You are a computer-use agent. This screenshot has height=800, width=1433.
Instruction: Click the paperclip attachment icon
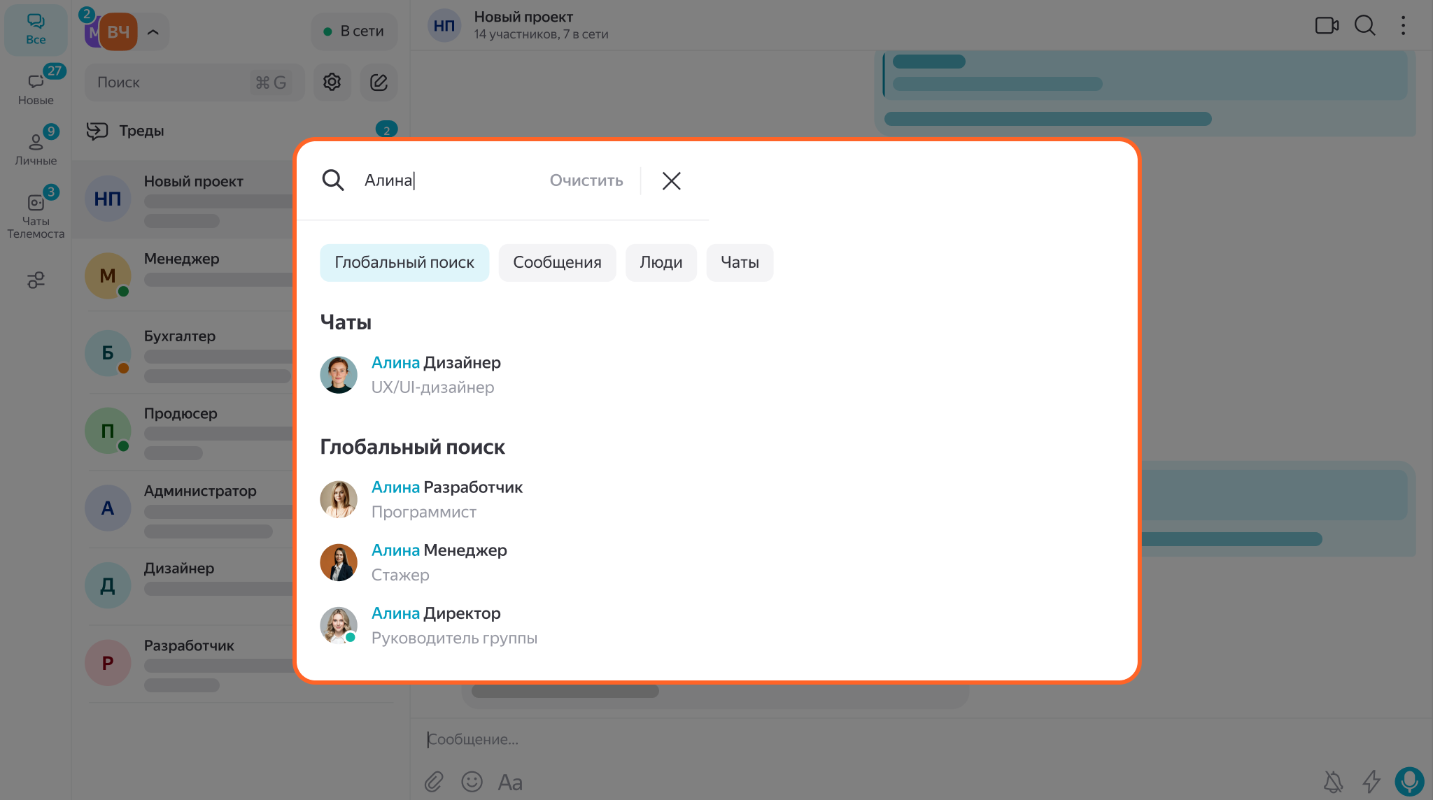coord(434,782)
